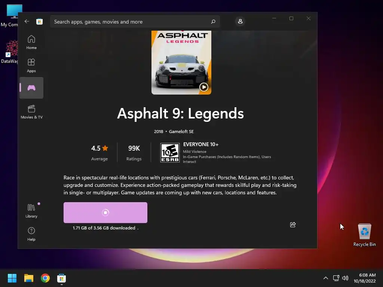Viewport: 383px width, 287px height.
Task: Click the EVERYONE 10+ rating text
Action: pyautogui.click(x=201, y=145)
